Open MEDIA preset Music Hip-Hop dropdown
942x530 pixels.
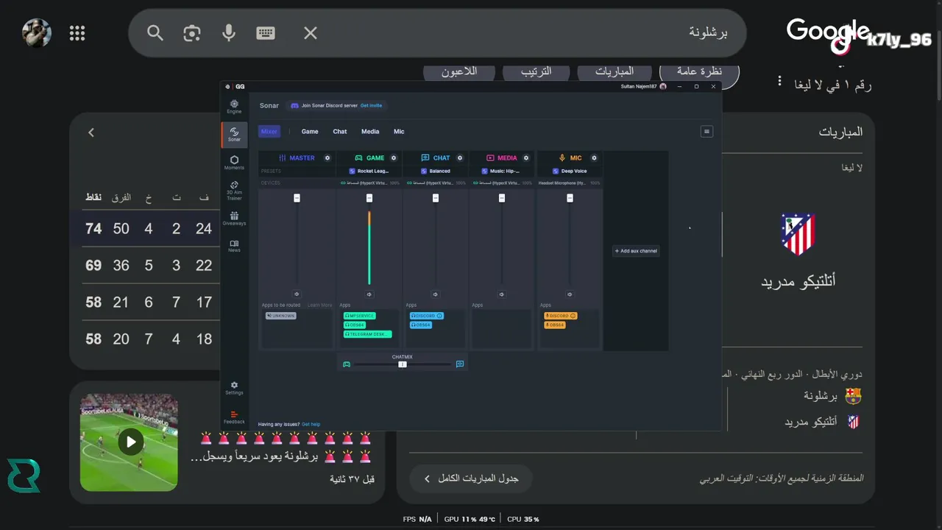click(x=500, y=171)
